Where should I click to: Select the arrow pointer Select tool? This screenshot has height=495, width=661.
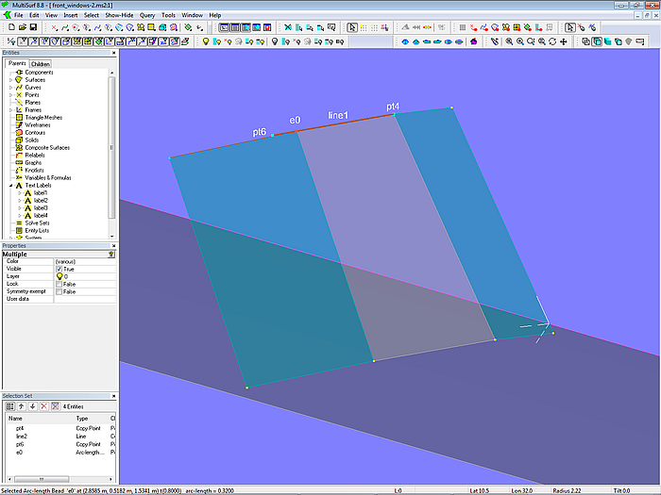click(352, 28)
